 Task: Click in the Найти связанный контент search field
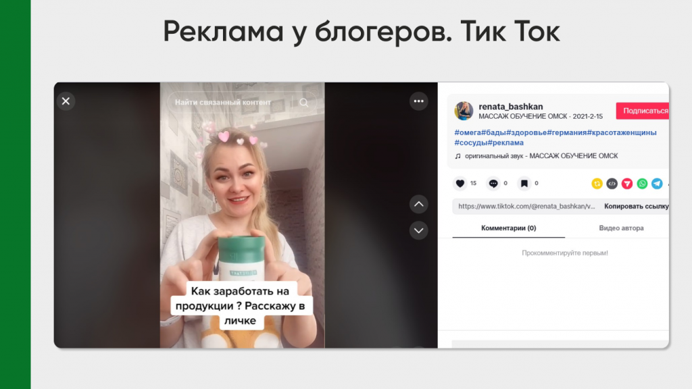230,103
